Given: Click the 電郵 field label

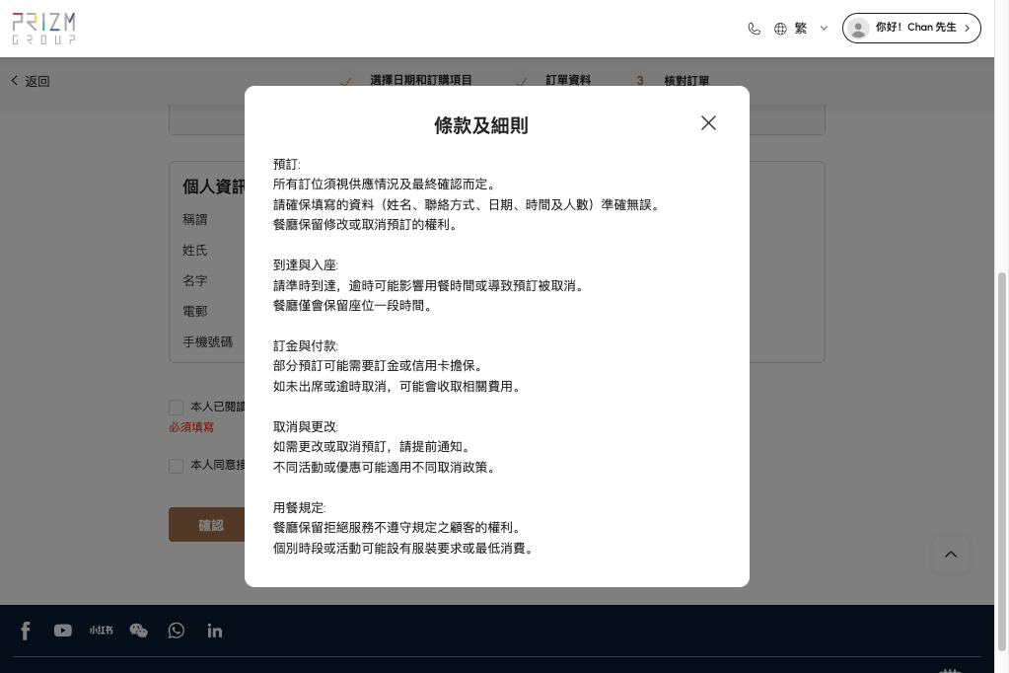Looking at the screenshot, I should coord(195,312).
